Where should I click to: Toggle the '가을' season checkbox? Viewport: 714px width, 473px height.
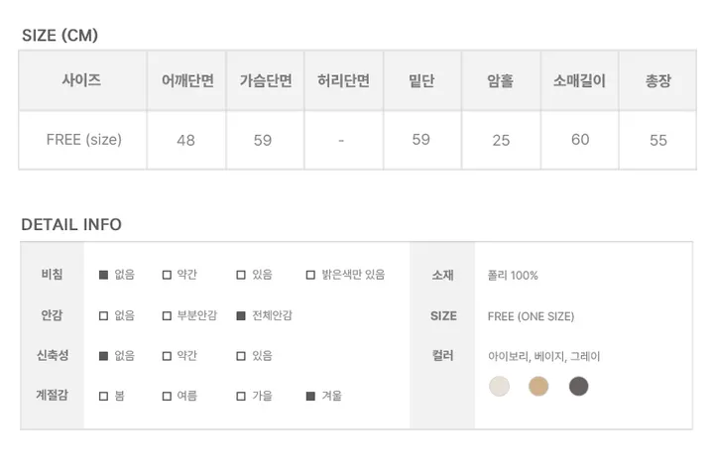click(x=241, y=396)
